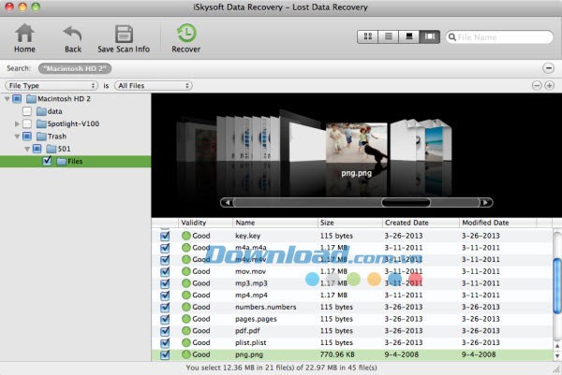Sort by the Size column header
Viewport: 562px width, 375px height.
click(x=349, y=223)
